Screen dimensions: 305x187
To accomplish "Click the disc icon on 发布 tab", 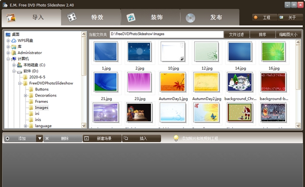I will tap(190, 18).
